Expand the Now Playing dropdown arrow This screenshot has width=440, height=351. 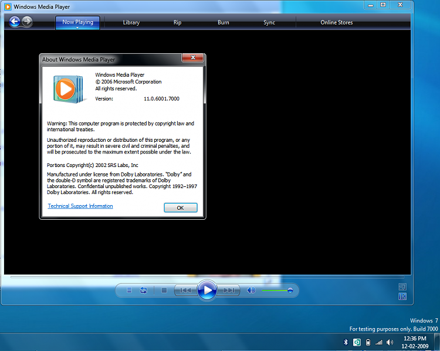(77, 28)
